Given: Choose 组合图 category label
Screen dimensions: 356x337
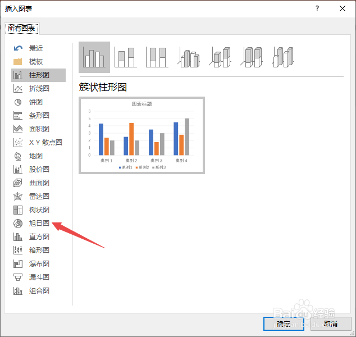Looking at the screenshot, I should (39, 291).
